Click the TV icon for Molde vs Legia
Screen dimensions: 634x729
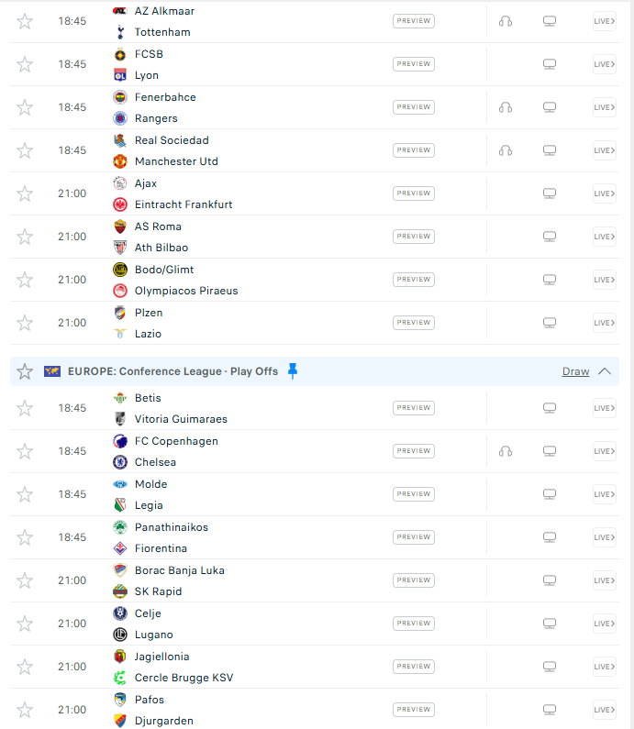click(550, 494)
